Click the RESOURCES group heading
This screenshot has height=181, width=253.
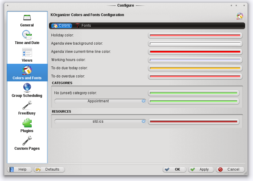(61, 112)
